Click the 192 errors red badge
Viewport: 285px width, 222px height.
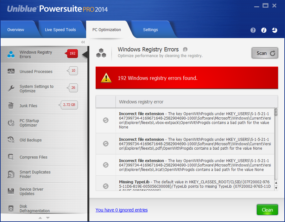(72, 53)
